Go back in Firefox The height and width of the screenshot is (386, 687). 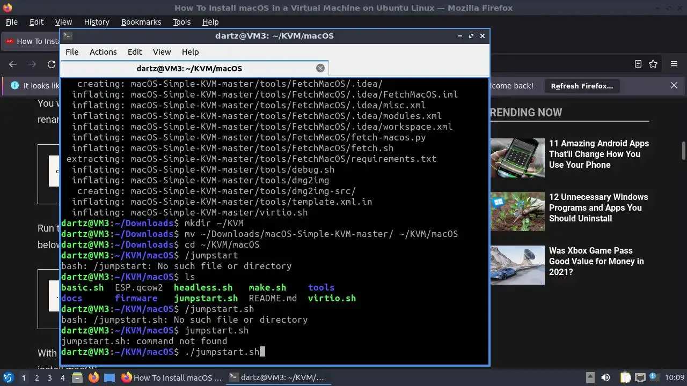pos(13,64)
